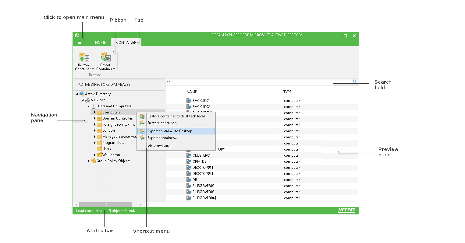The height and width of the screenshot is (243, 465).
Task: Expand the Wellington folder arrow
Action: [95, 155]
